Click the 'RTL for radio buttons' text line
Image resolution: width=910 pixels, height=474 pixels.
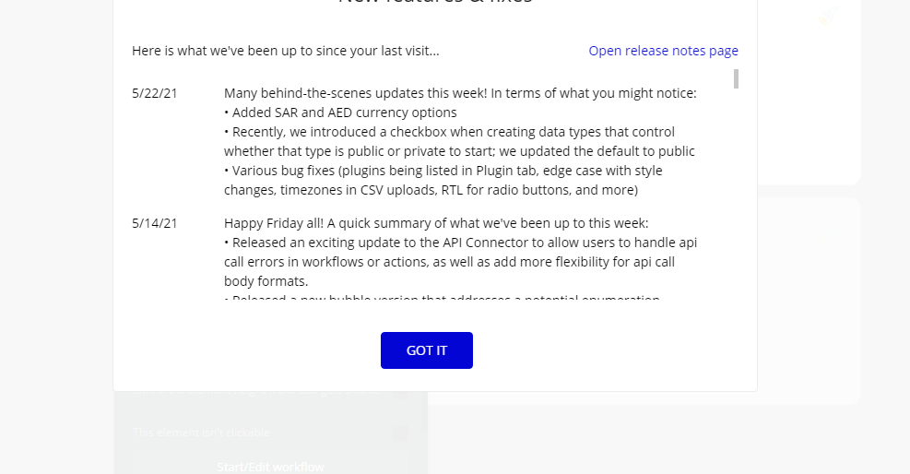(431, 190)
